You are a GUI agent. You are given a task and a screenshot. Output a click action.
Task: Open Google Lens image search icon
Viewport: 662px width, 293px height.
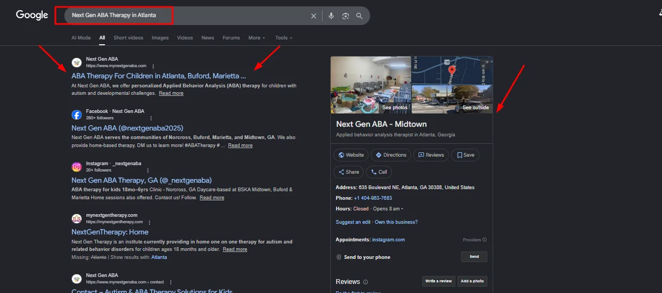pyautogui.click(x=345, y=16)
